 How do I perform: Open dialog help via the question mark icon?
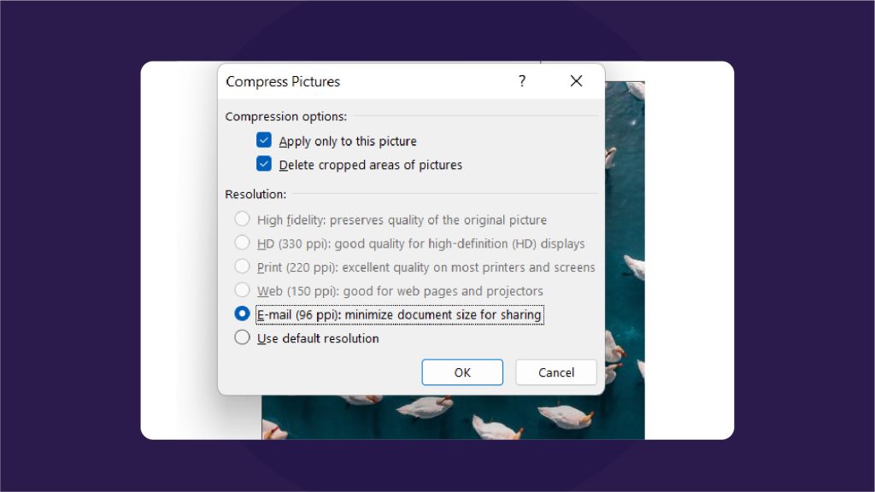[x=521, y=81]
